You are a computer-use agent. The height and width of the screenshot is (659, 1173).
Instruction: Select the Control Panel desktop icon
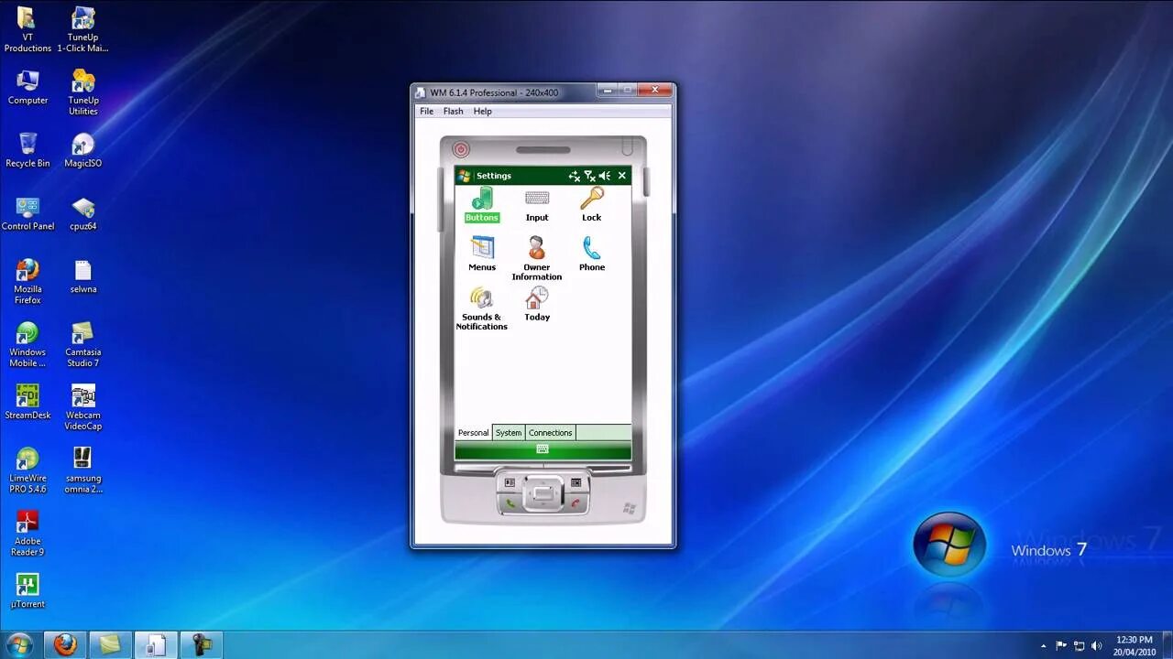pyautogui.click(x=27, y=213)
